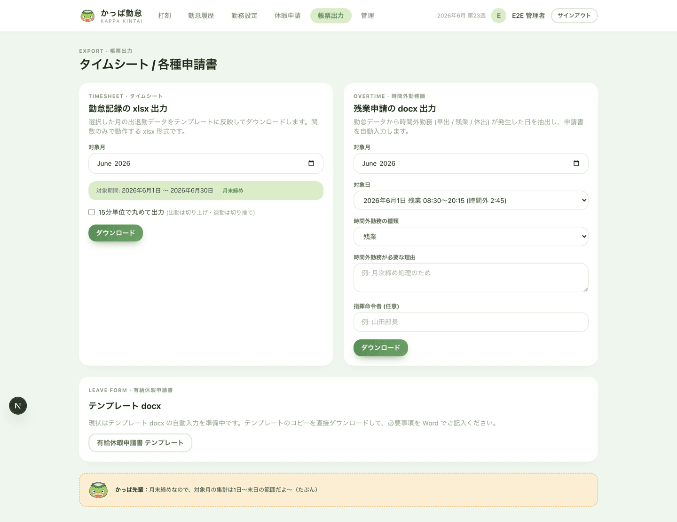Open calendar picker in timesheet month field
The image size is (677, 522).
[311, 163]
